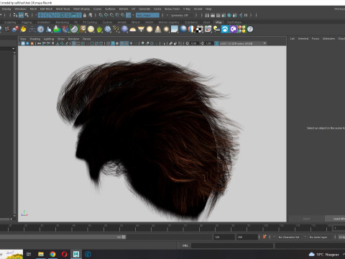Toggle the highlighted snap icon before the name field
The height and width of the screenshot is (259, 345).
point(129,15)
